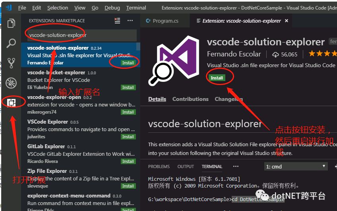This screenshot has width=337, height=211.
Task: Select GitLab Explorer list entry
Action: [81, 154]
